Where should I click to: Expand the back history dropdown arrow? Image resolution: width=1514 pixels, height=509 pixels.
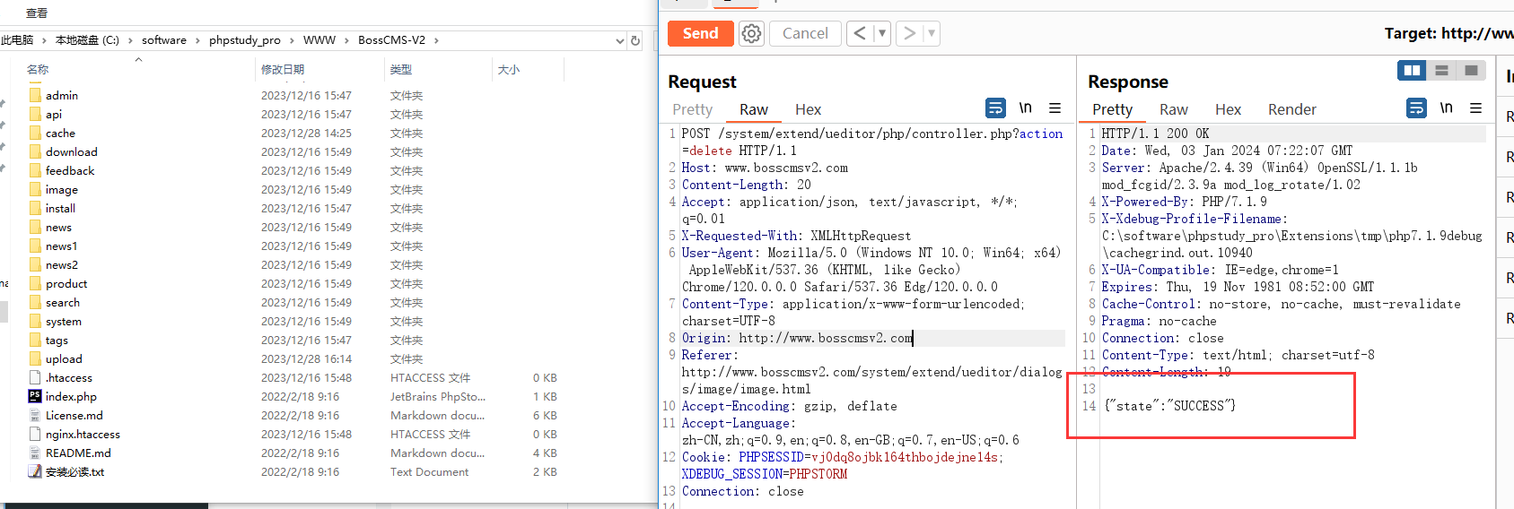pos(882,34)
